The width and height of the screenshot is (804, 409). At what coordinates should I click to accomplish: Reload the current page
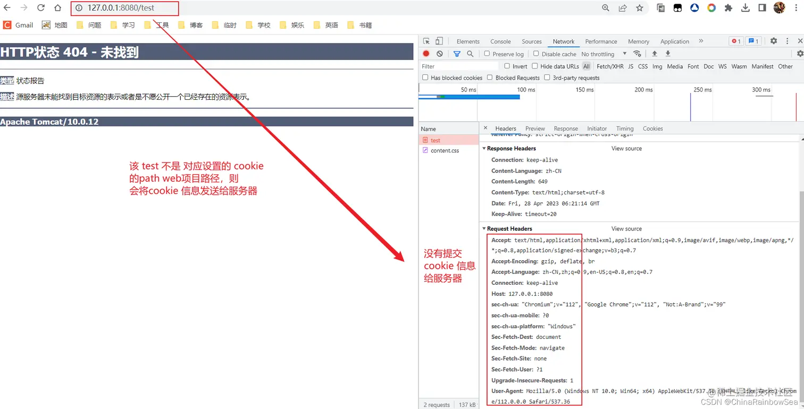point(41,8)
